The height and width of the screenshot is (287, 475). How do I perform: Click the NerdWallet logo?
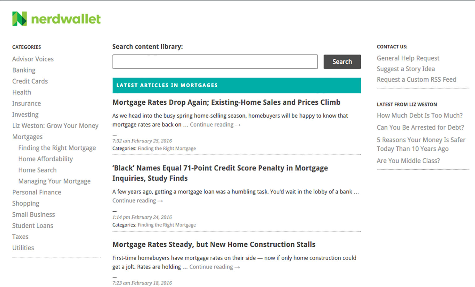coord(56,19)
